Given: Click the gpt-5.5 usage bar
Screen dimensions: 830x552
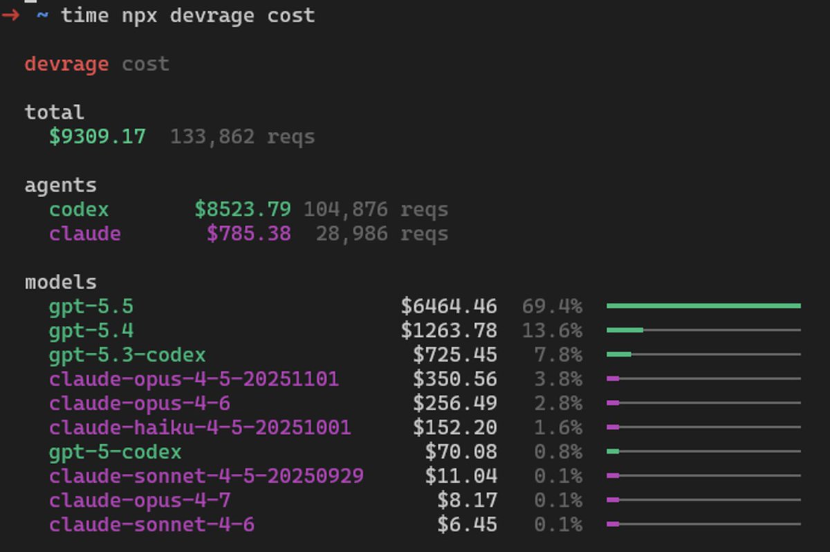Looking at the screenshot, I should pyautogui.click(x=703, y=306).
